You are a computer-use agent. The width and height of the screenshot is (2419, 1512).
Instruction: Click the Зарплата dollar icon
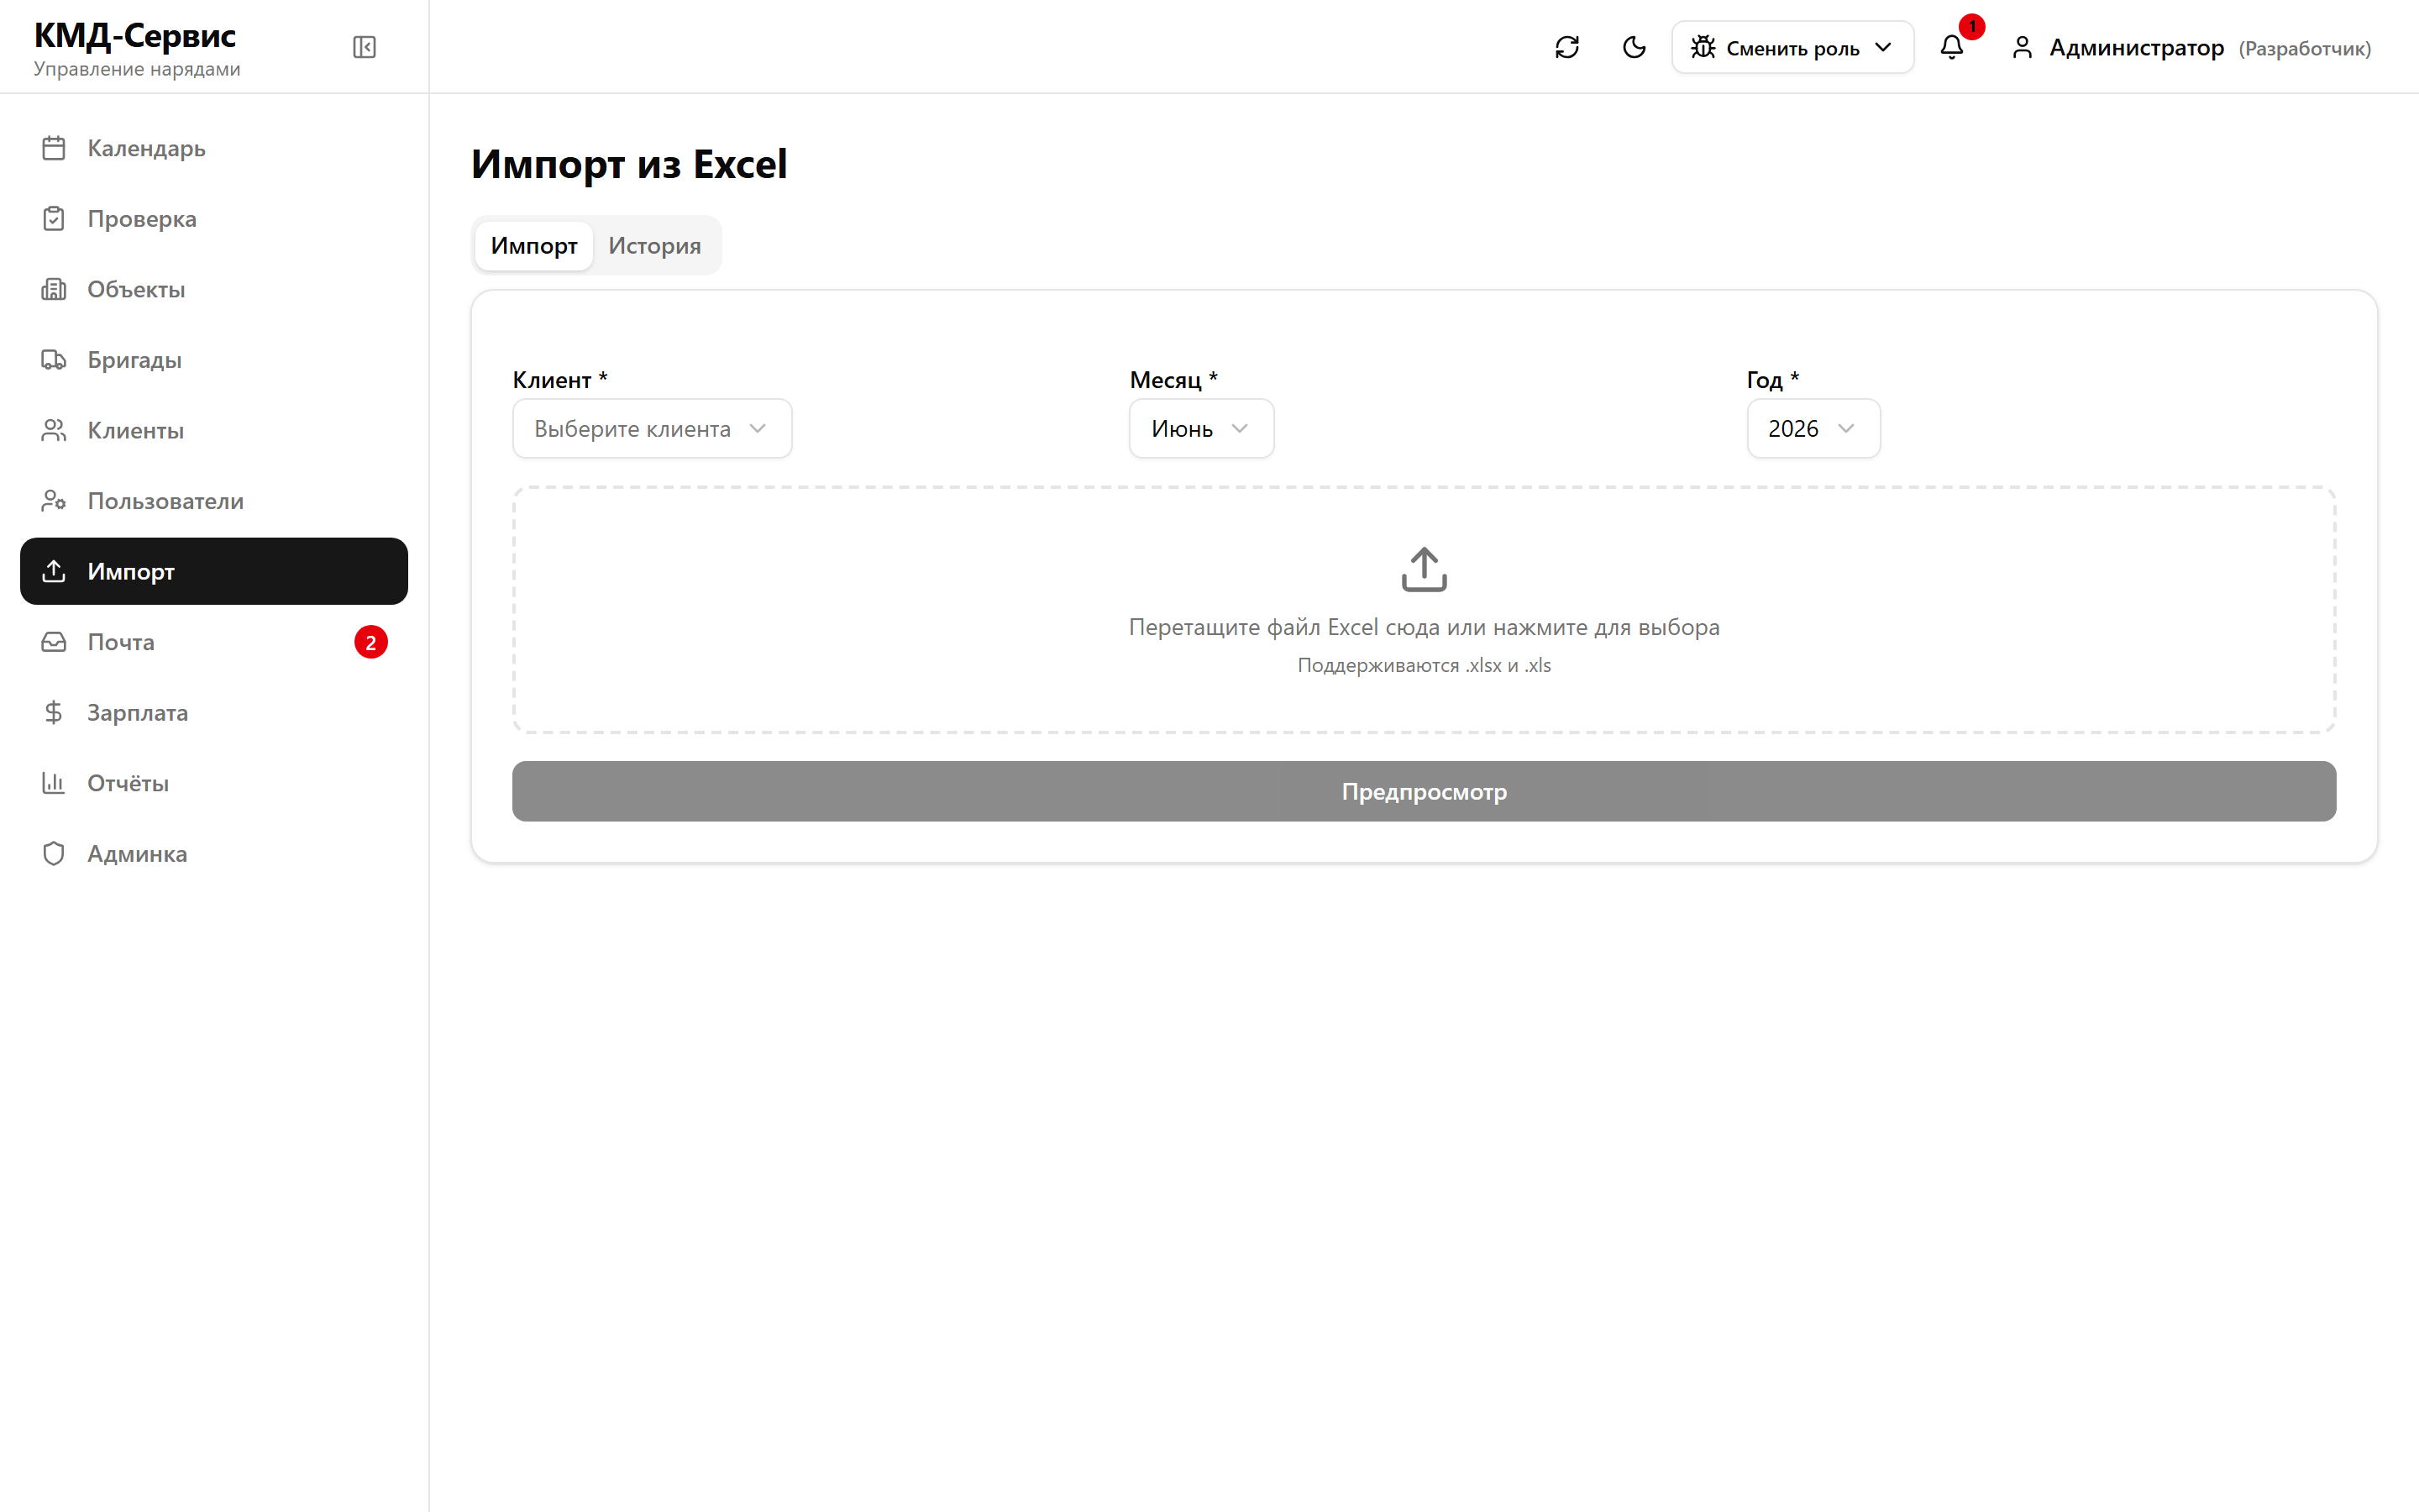(54, 712)
